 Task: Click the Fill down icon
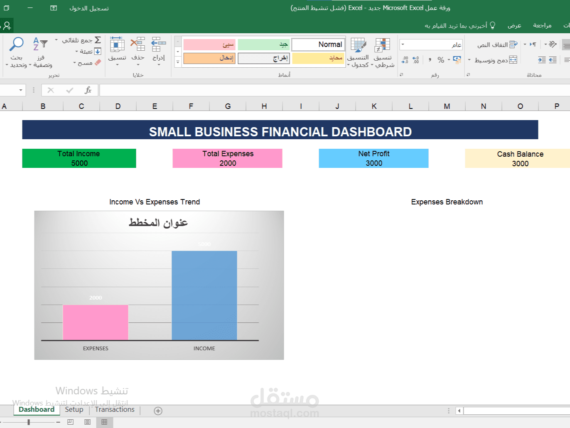[x=98, y=52]
